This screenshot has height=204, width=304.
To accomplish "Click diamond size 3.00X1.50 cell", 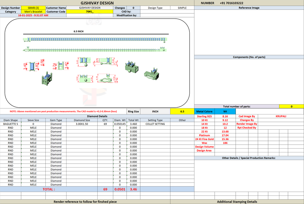I will (x=82, y=124).
